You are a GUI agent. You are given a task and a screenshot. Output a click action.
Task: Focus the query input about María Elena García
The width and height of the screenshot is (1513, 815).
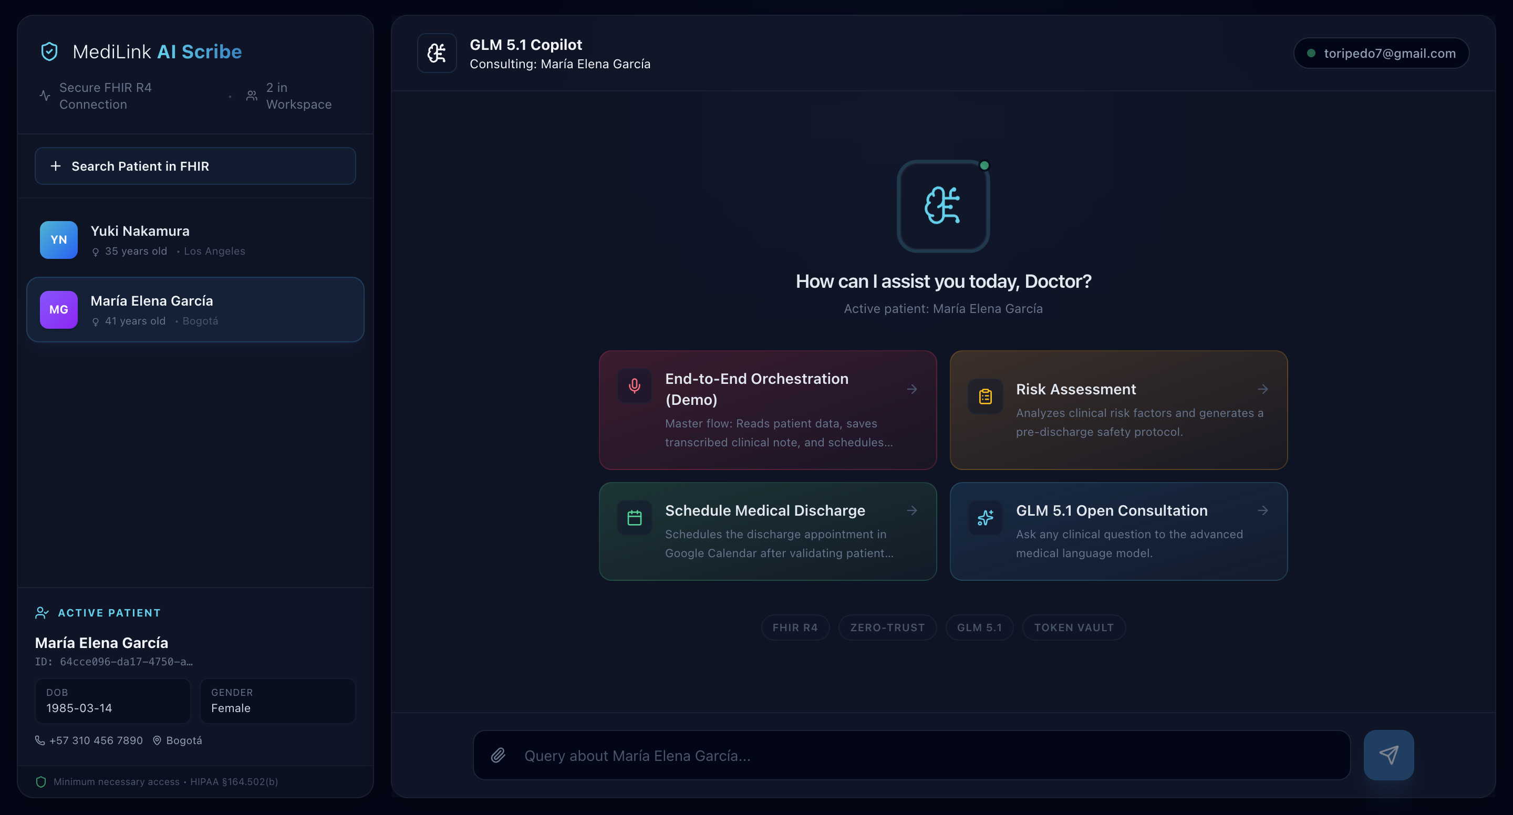coord(922,755)
